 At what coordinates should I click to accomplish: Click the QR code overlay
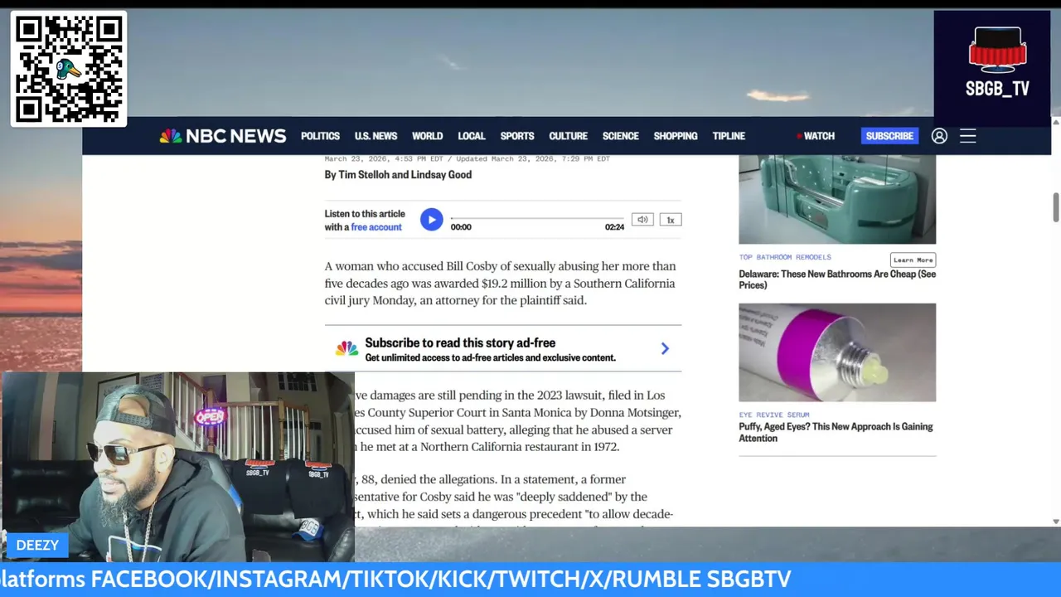pos(69,69)
